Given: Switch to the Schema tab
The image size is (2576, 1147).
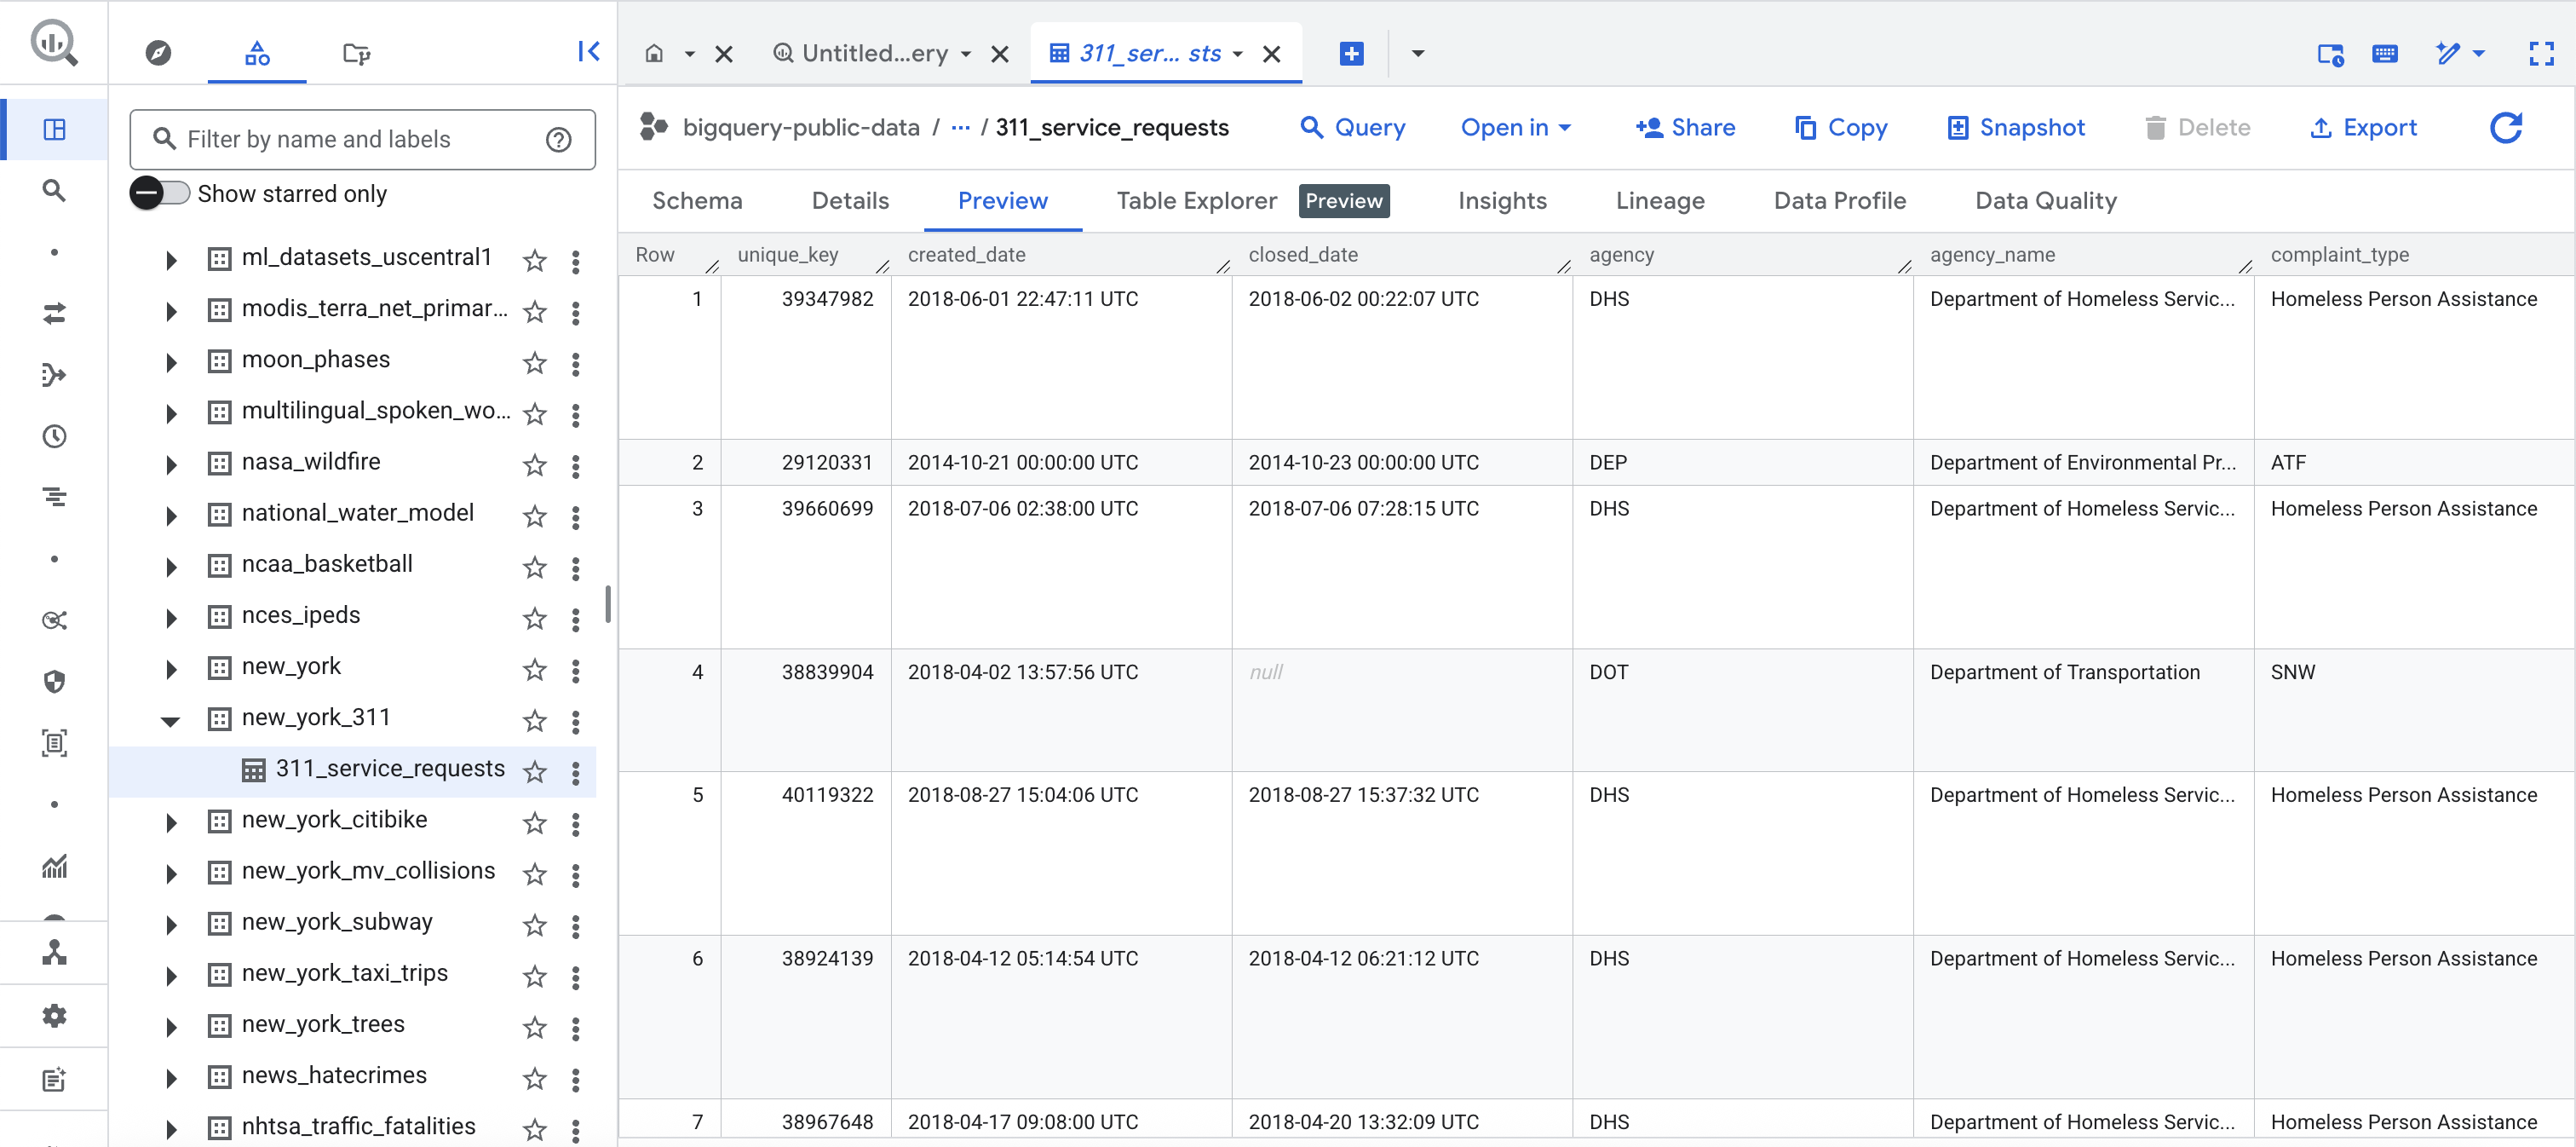Looking at the screenshot, I should (697, 201).
